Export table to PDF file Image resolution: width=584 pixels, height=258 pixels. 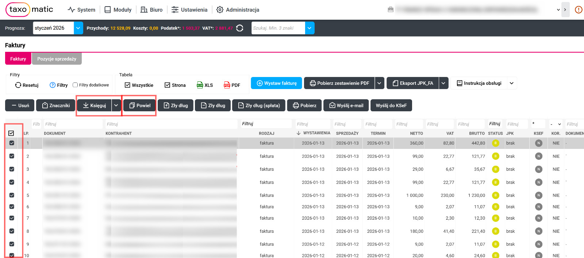(232, 85)
